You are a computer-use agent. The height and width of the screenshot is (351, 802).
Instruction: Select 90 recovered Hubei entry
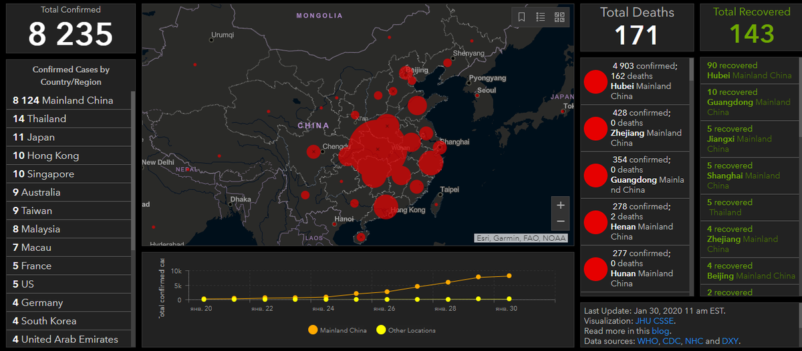[x=748, y=71]
